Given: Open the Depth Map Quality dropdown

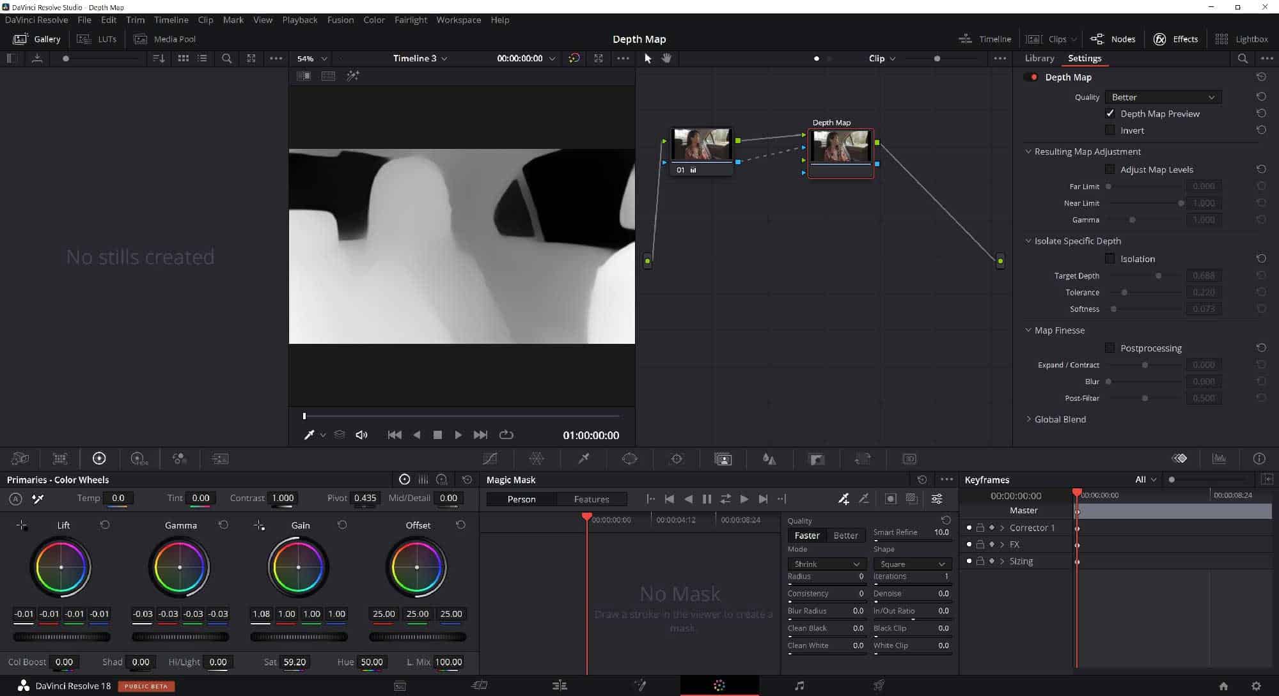Looking at the screenshot, I should (1163, 97).
